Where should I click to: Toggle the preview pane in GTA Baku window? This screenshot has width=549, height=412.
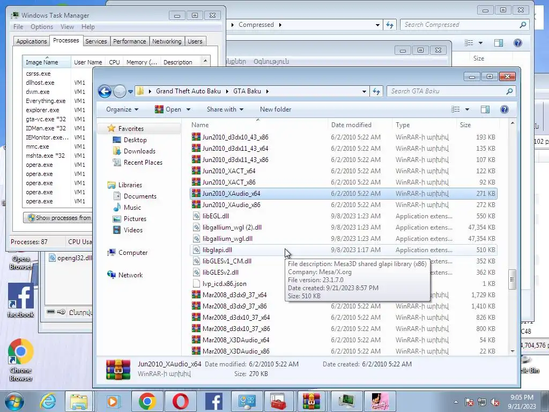pos(485,109)
